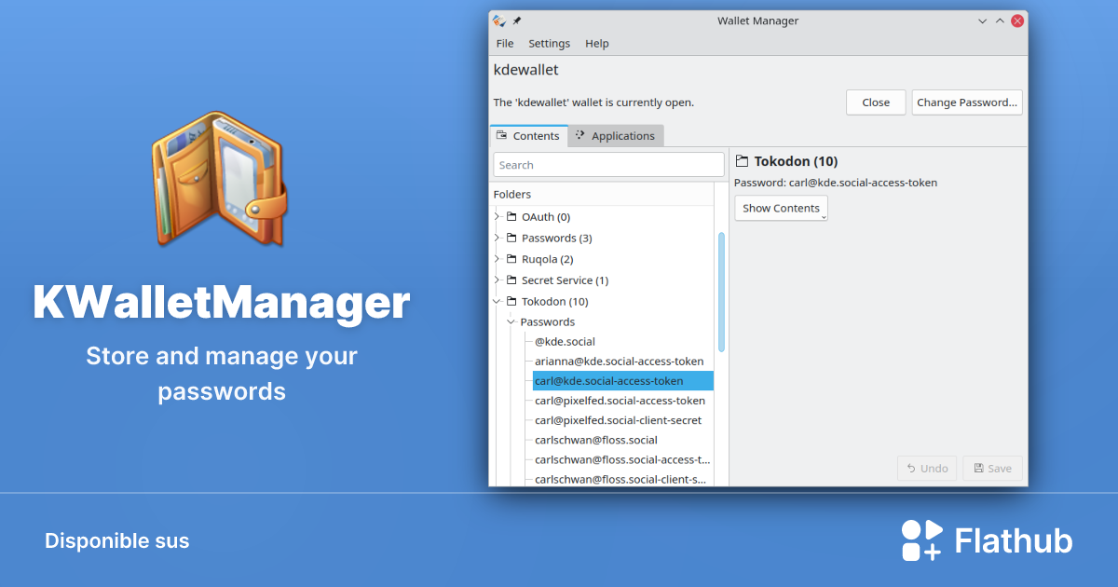Click the KWallet icon in the title bar

point(498,20)
